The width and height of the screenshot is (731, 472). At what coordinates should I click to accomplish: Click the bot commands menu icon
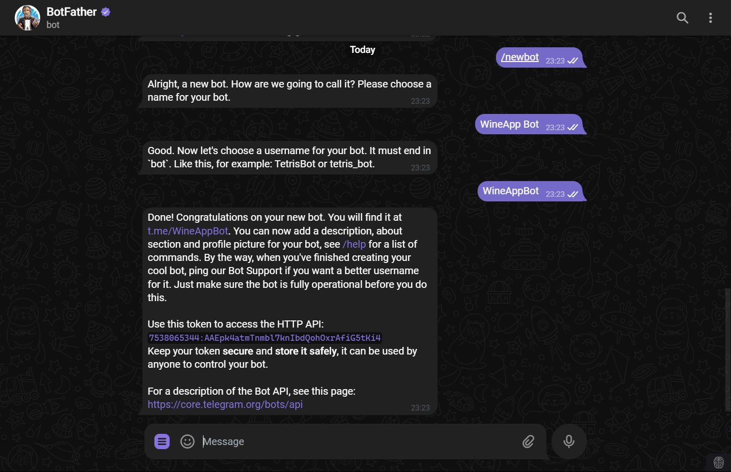coord(162,441)
